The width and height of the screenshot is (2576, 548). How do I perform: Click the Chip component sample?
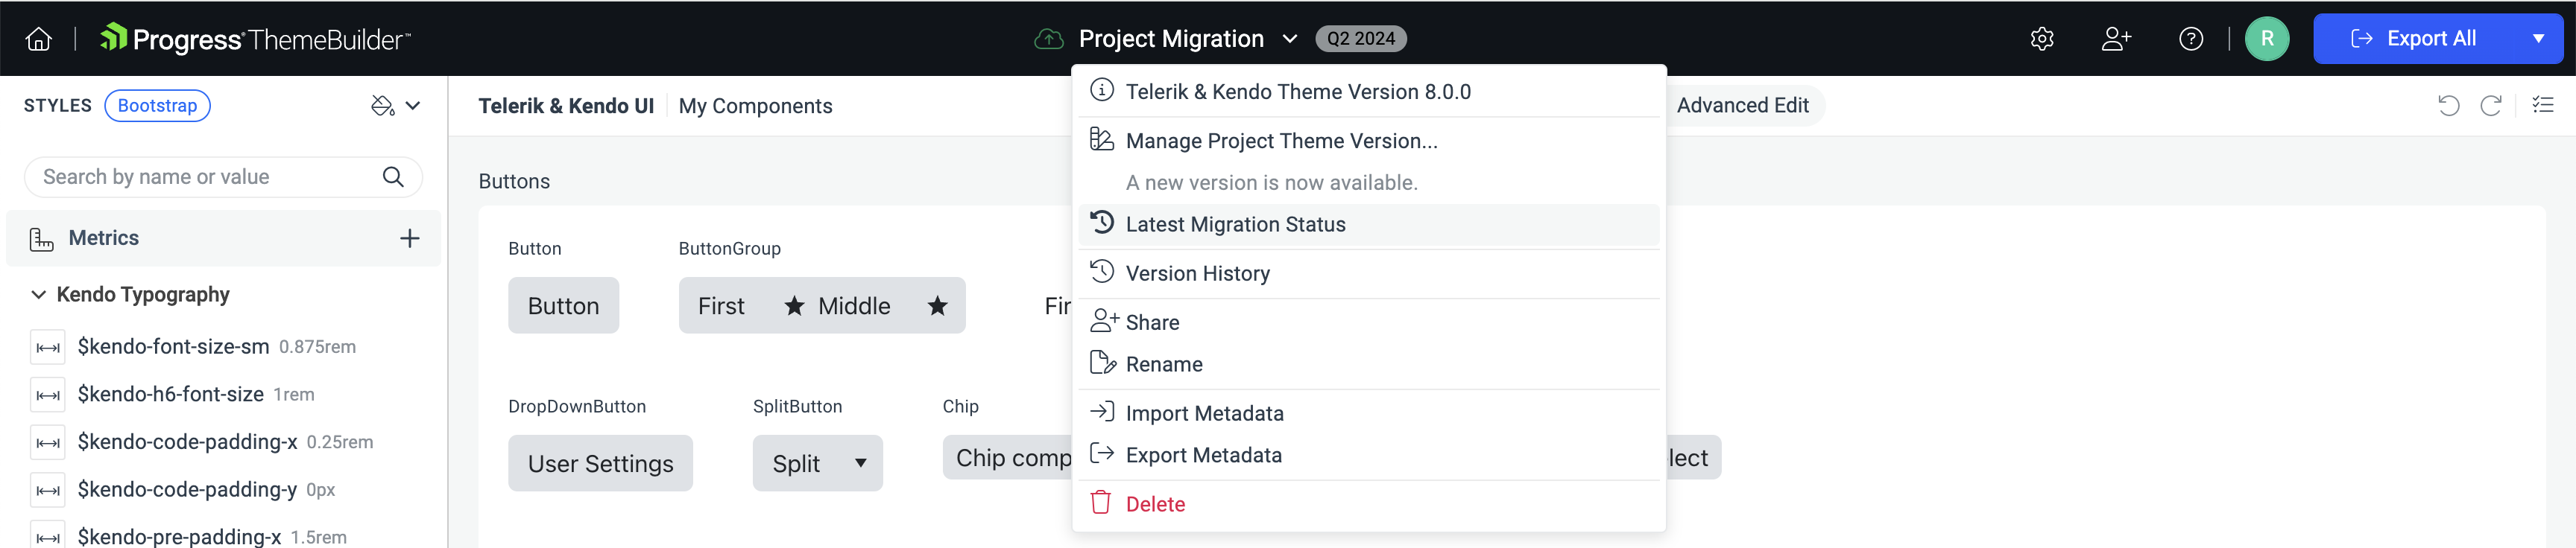point(1007,458)
